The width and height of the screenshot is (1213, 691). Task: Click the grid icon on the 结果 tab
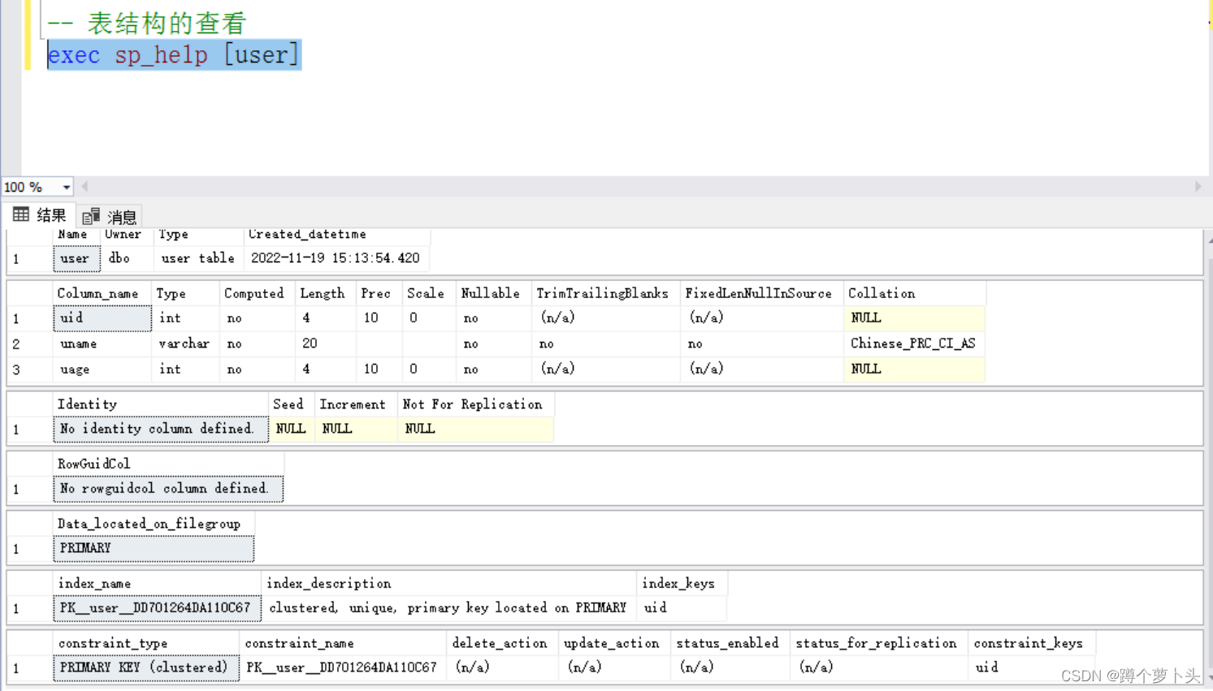click(21, 214)
